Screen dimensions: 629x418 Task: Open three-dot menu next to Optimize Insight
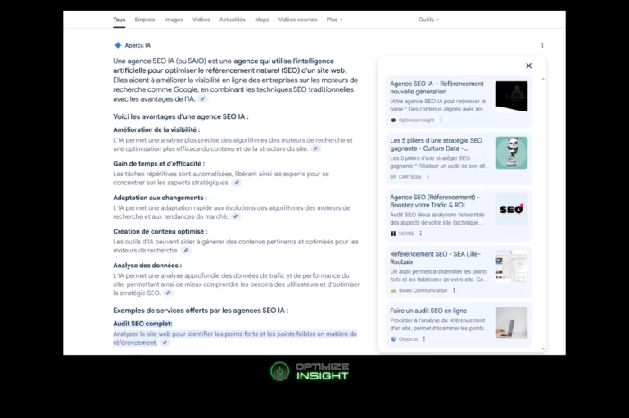441,120
